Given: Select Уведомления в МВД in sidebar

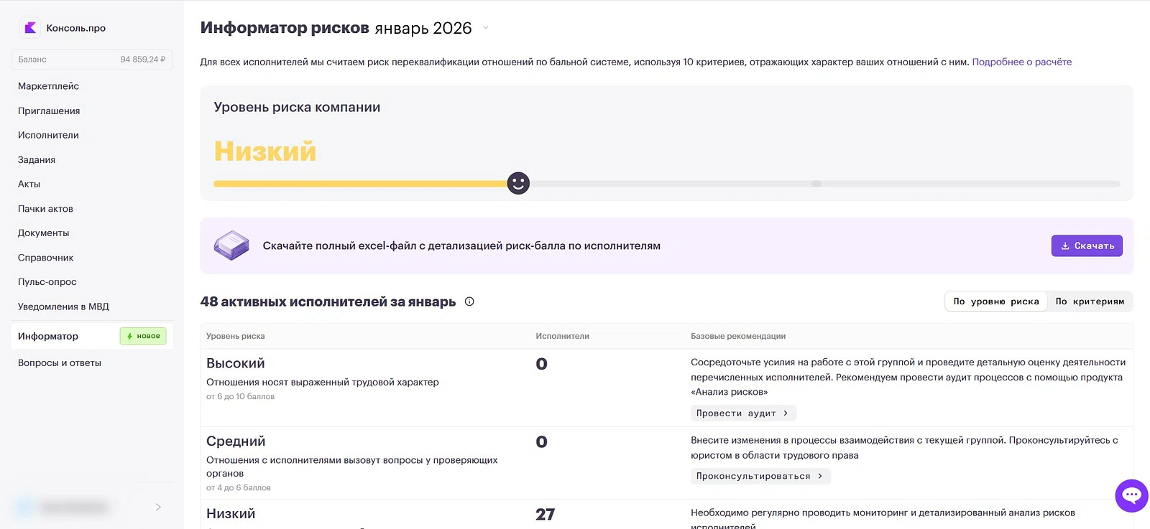Looking at the screenshot, I should click(63, 306).
